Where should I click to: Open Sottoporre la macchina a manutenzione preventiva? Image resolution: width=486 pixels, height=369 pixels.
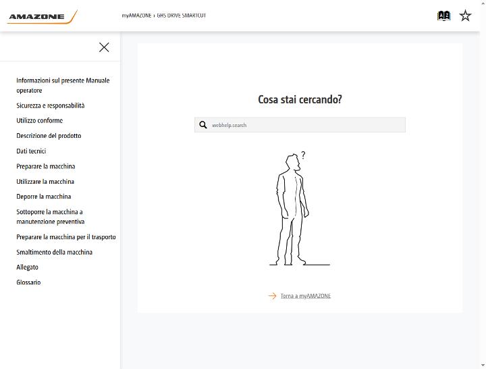50,217
